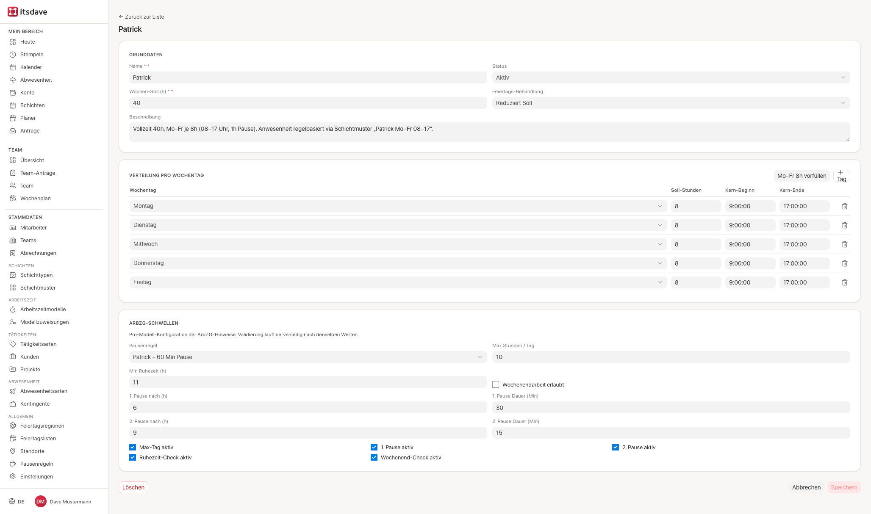Screen dimensions: 871x514
Task: Open Projekte in sidebar
Action: pyautogui.click(x=30, y=370)
